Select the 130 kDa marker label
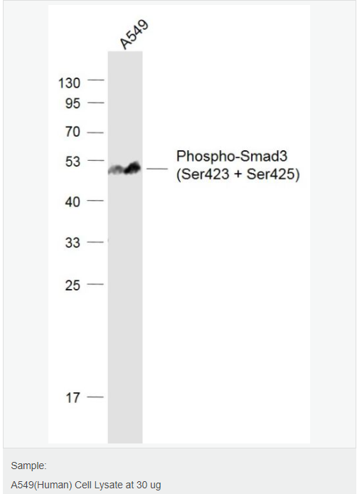This screenshot has height=494, width=357. coord(69,83)
